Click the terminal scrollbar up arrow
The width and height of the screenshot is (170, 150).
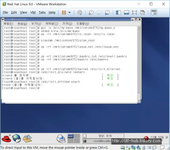[139, 28]
